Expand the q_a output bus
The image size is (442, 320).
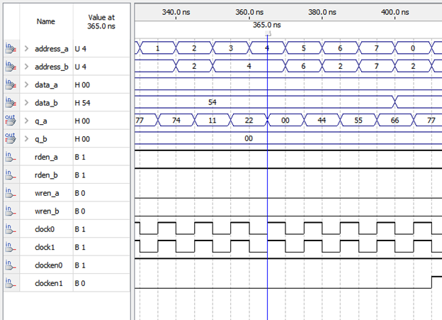click(27, 121)
